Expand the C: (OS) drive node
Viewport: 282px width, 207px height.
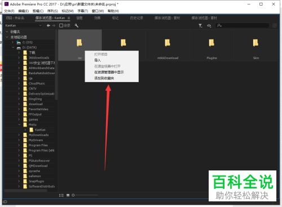pyautogui.click(x=13, y=42)
